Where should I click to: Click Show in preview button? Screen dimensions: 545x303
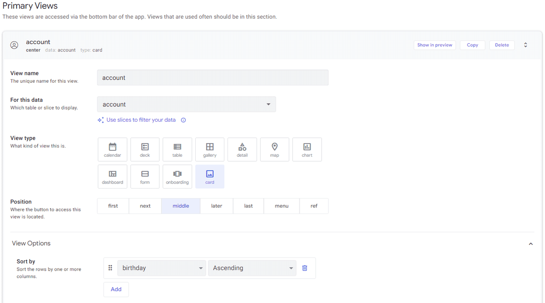coord(435,45)
